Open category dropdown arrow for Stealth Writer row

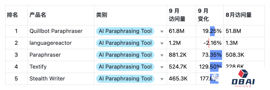coord(162,79)
